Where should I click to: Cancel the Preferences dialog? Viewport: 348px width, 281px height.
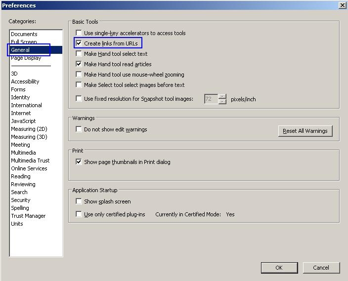point(321,268)
